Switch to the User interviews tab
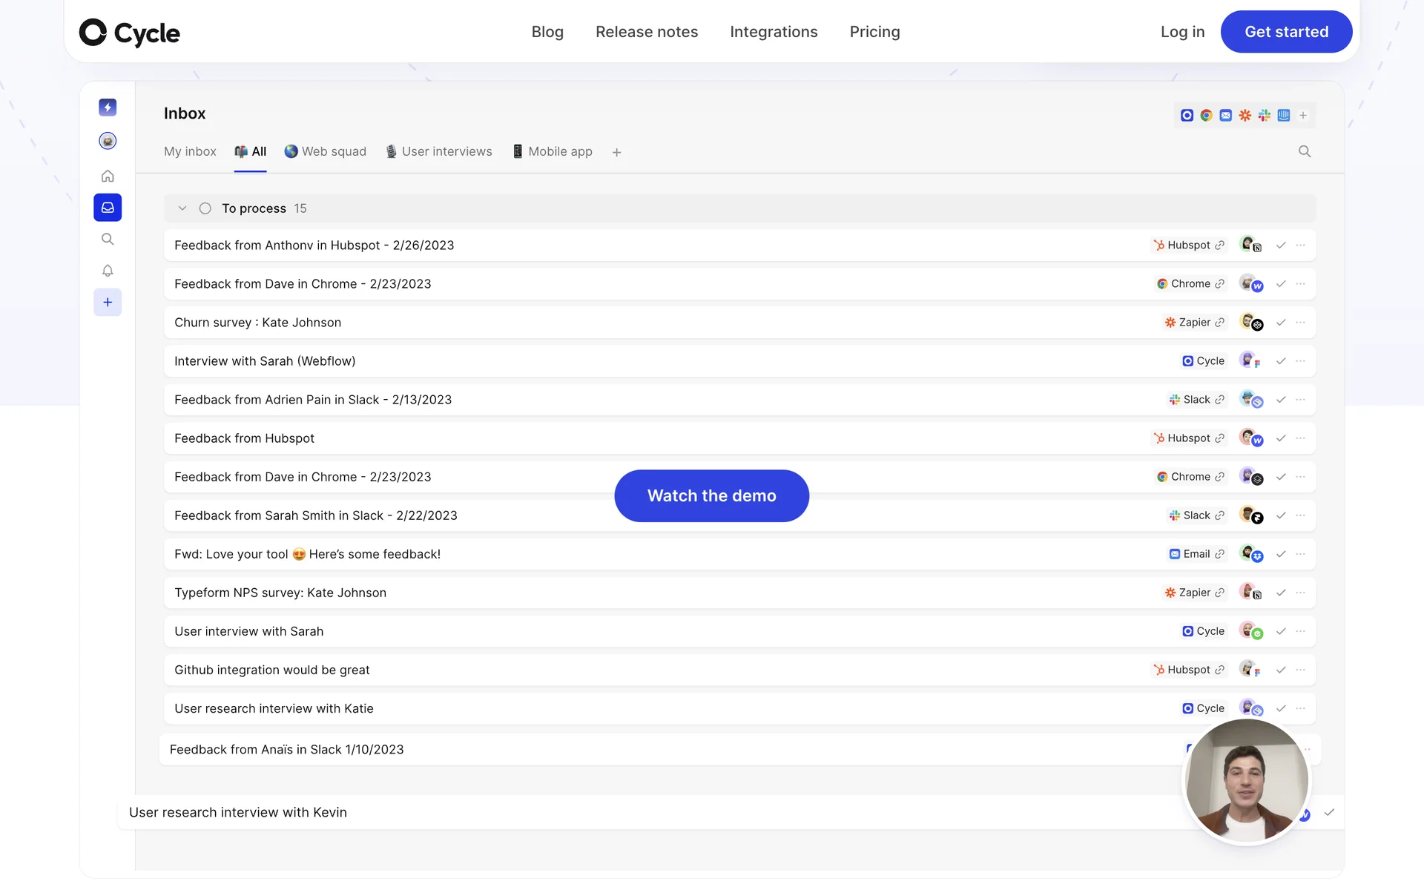Screen dimensions: 1424x890 point(439,151)
